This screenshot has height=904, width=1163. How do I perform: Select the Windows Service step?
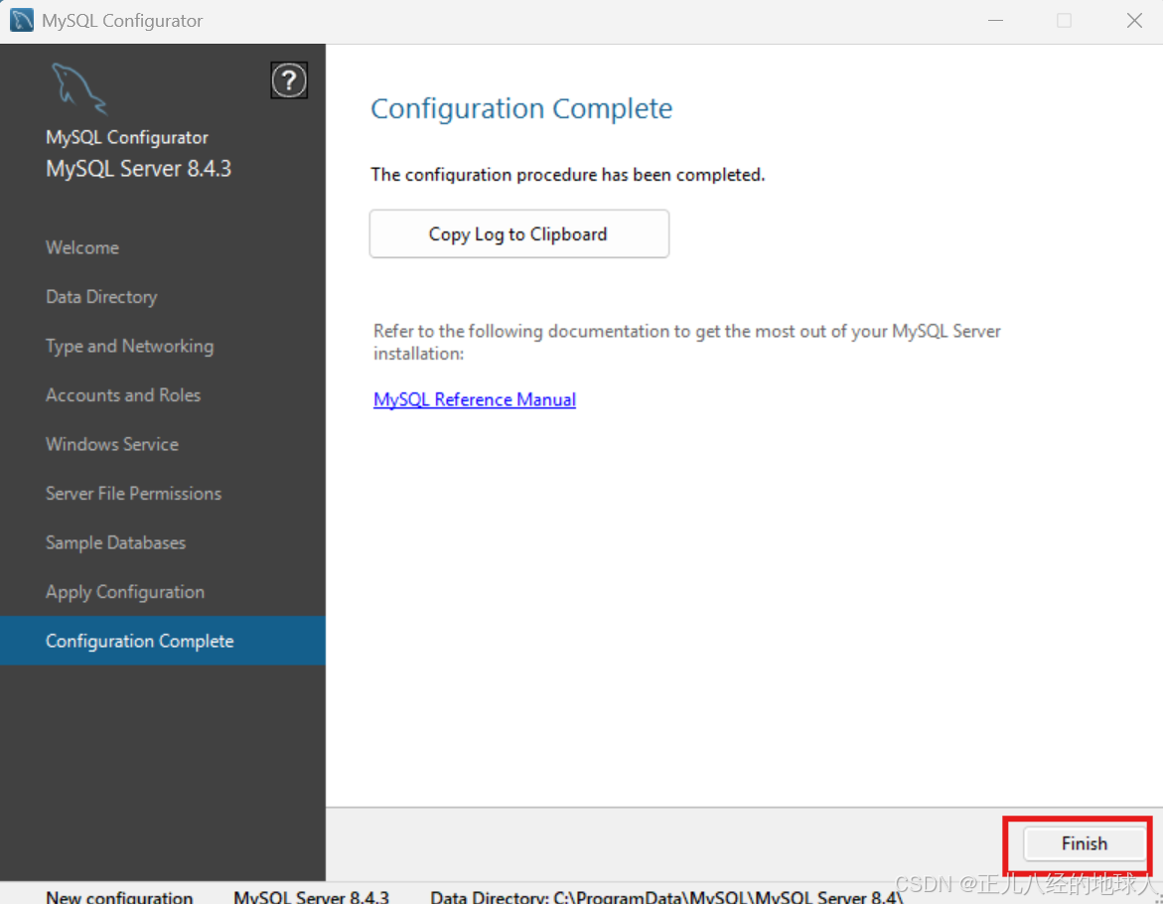coord(112,444)
